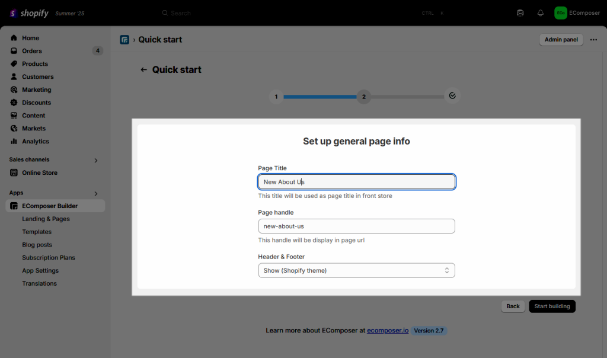
Task: Click the Shopify logo
Action: pos(29,13)
